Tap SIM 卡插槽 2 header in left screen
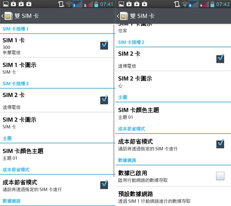Screen dimensions: 231x206 (15, 84)
